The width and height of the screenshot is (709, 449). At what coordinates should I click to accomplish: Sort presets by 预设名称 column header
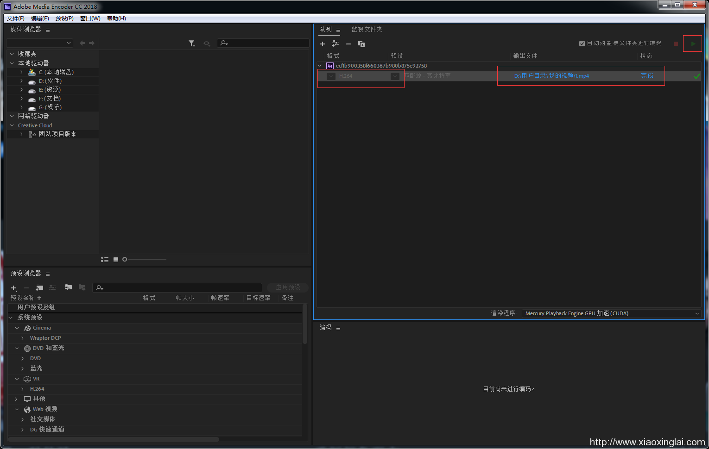[x=23, y=298]
